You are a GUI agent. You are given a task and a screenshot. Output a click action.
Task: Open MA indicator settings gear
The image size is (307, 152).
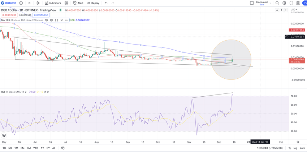(x=52, y=20)
